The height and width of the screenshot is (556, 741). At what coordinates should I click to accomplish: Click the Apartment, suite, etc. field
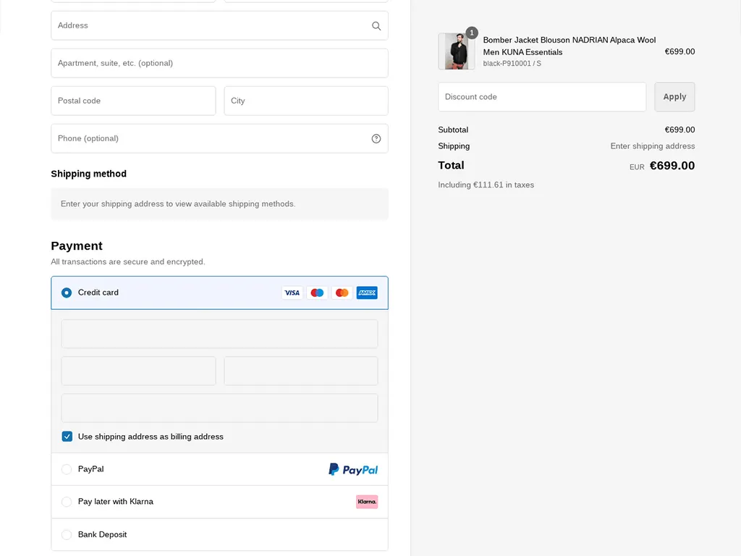coord(220,63)
